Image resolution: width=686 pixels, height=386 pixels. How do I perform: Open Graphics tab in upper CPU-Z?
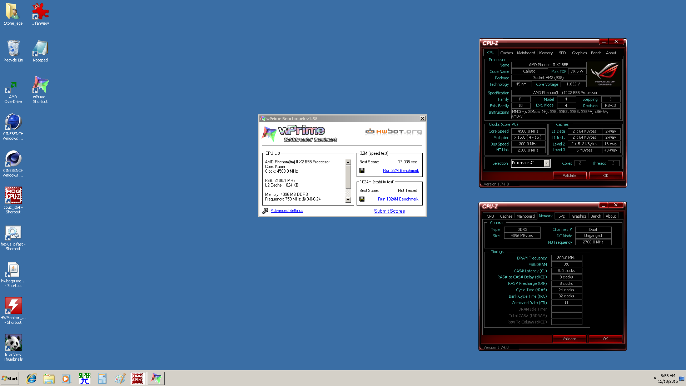[579, 53]
